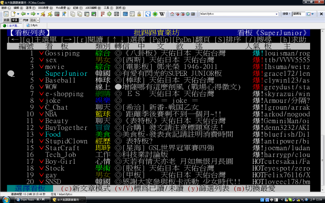Viewport: 325px width, 203px height.
Task: Click the blue screen view icon
Action: tap(125, 14)
